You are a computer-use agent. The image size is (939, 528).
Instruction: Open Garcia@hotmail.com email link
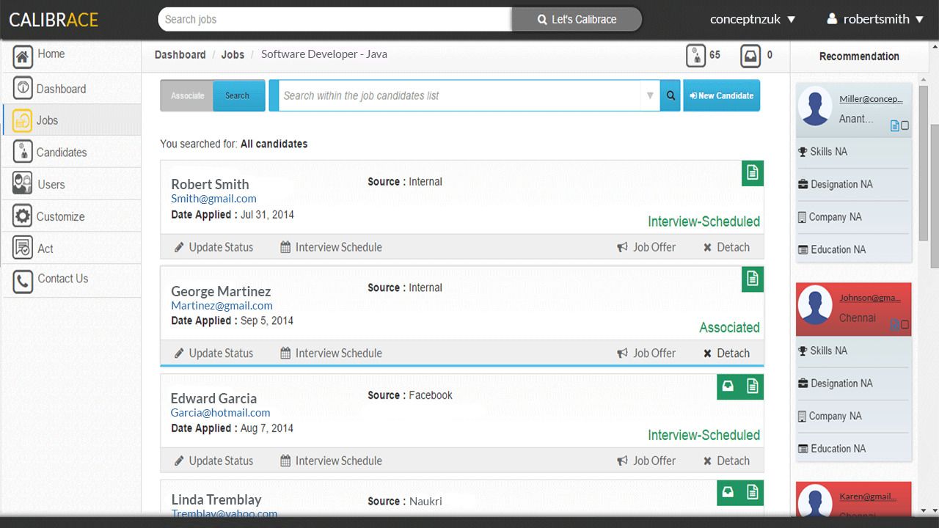tap(220, 412)
